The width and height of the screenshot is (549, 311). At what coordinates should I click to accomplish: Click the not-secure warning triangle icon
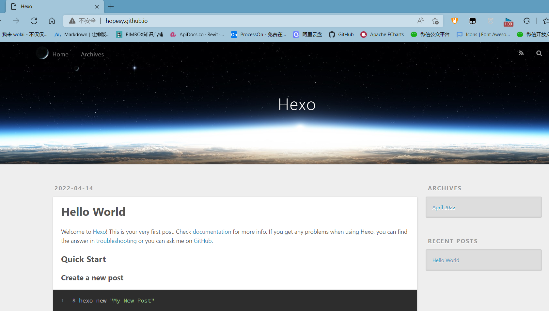click(72, 21)
